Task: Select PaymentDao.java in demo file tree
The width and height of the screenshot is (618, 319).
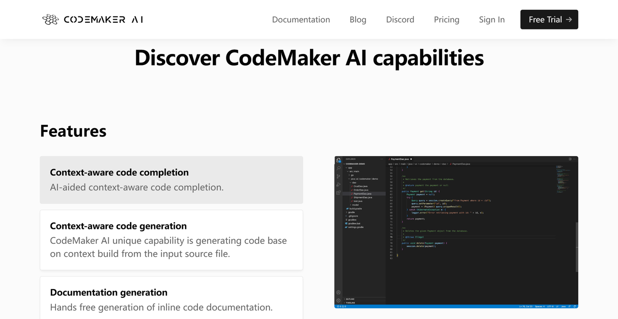Action: click(362, 194)
